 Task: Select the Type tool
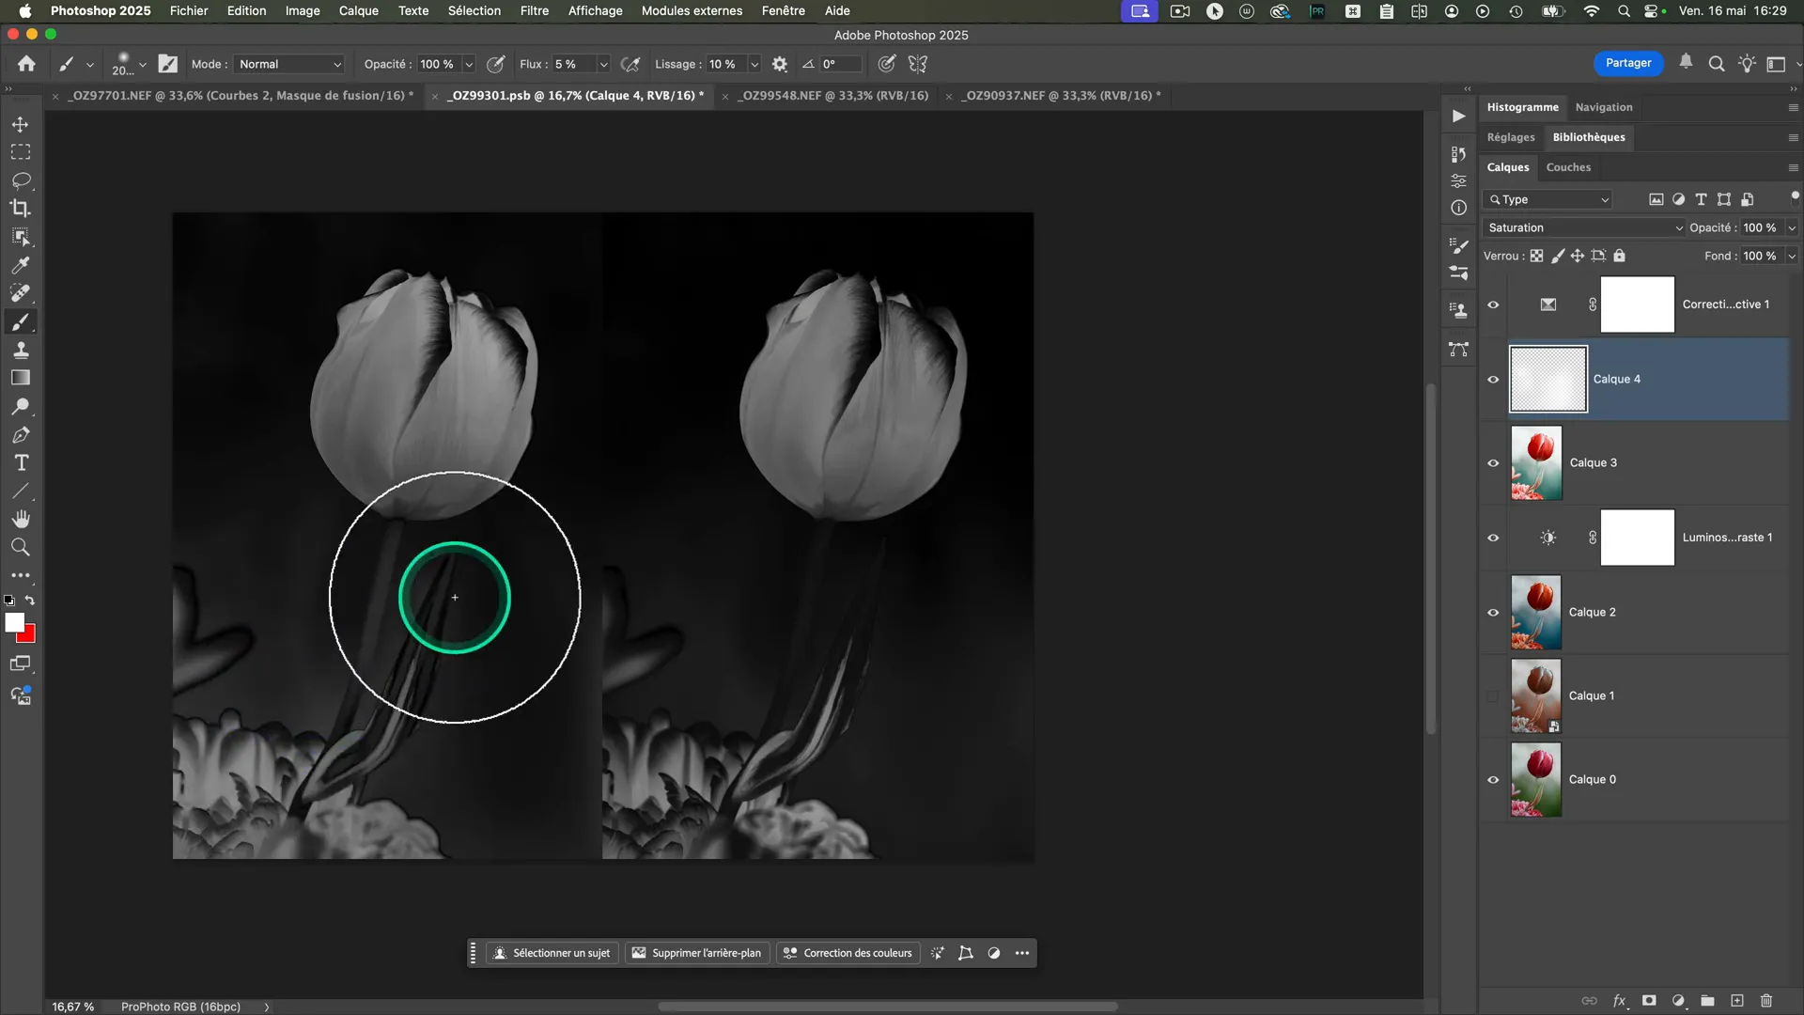pos(20,463)
